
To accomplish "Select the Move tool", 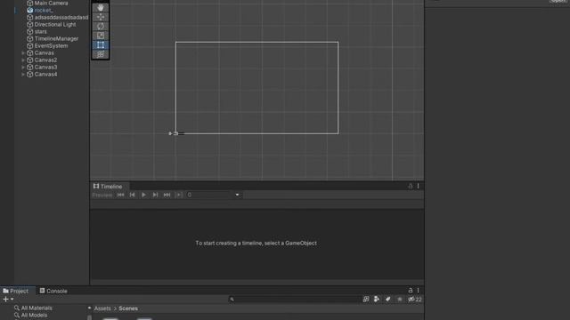I will pos(101,17).
